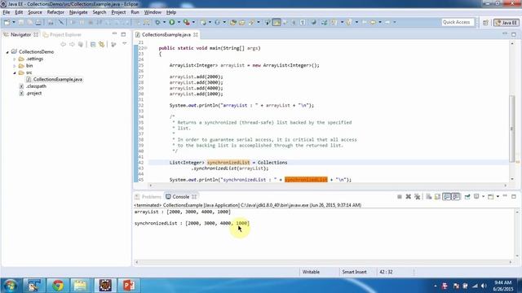The height and width of the screenshot is (293, 522).
Task: Select the CollectionsExample.java editor tab
Action: (x=166, y=34)
